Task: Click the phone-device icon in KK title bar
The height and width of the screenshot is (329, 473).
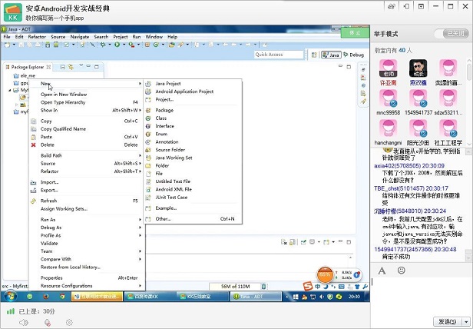Action: click(x=406, y=6)
